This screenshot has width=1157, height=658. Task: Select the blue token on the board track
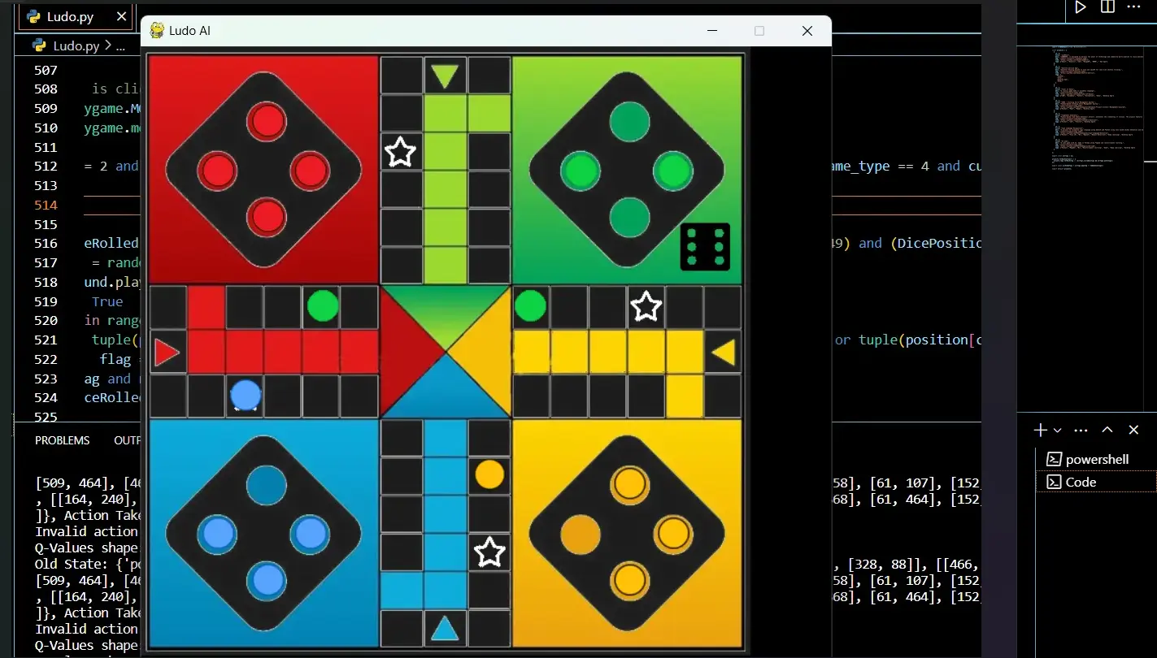pyautogui.click(x=246, y=396)
